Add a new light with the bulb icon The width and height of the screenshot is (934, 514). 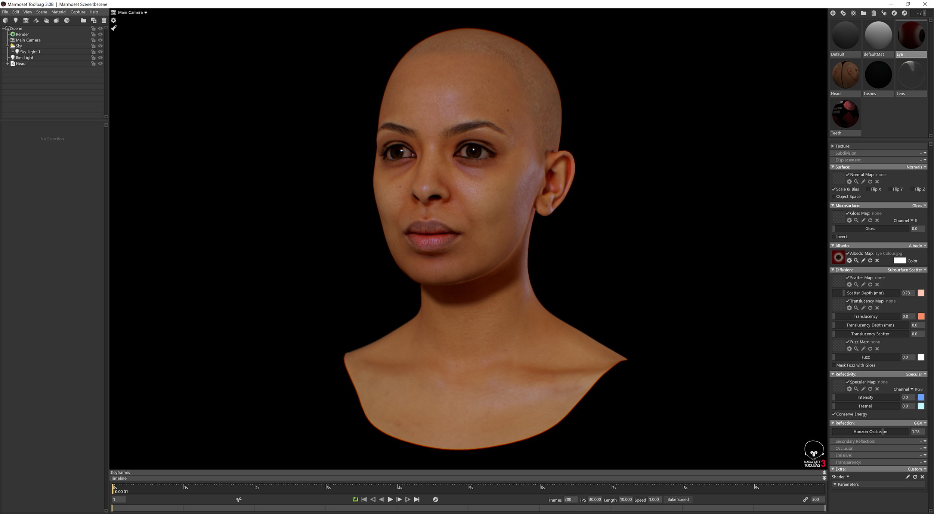15,21
